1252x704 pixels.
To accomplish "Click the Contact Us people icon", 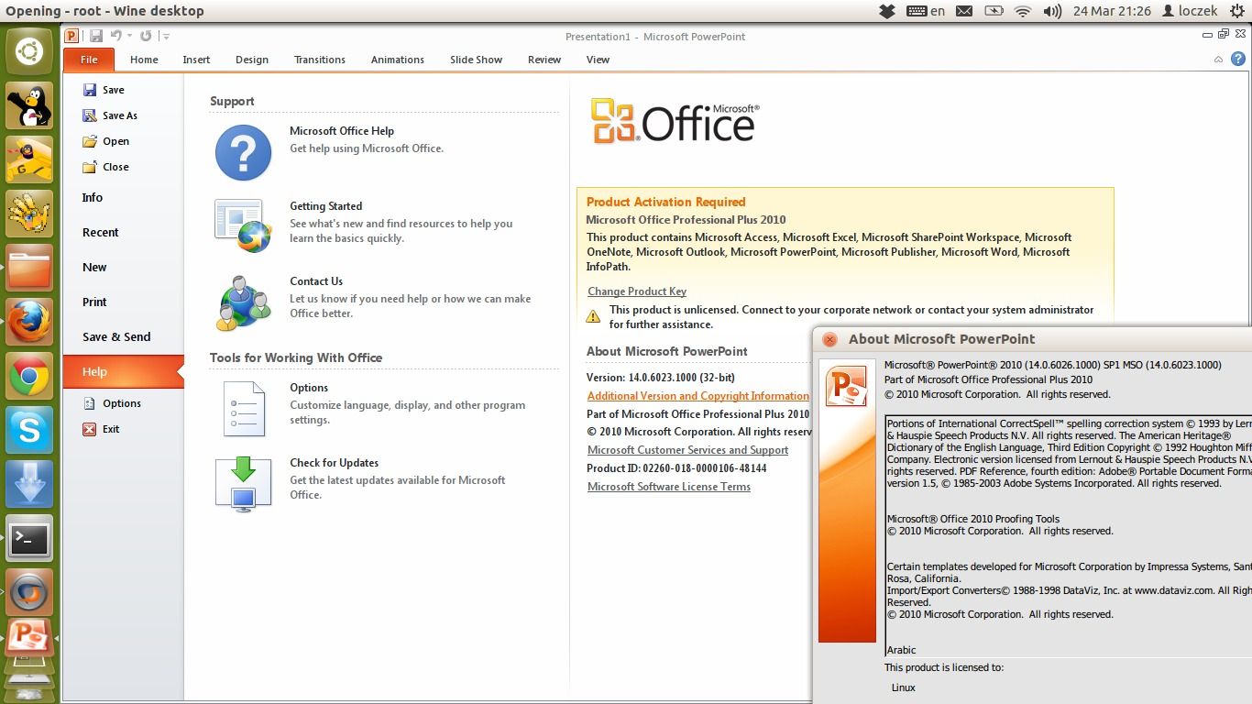I will point(243,302).
